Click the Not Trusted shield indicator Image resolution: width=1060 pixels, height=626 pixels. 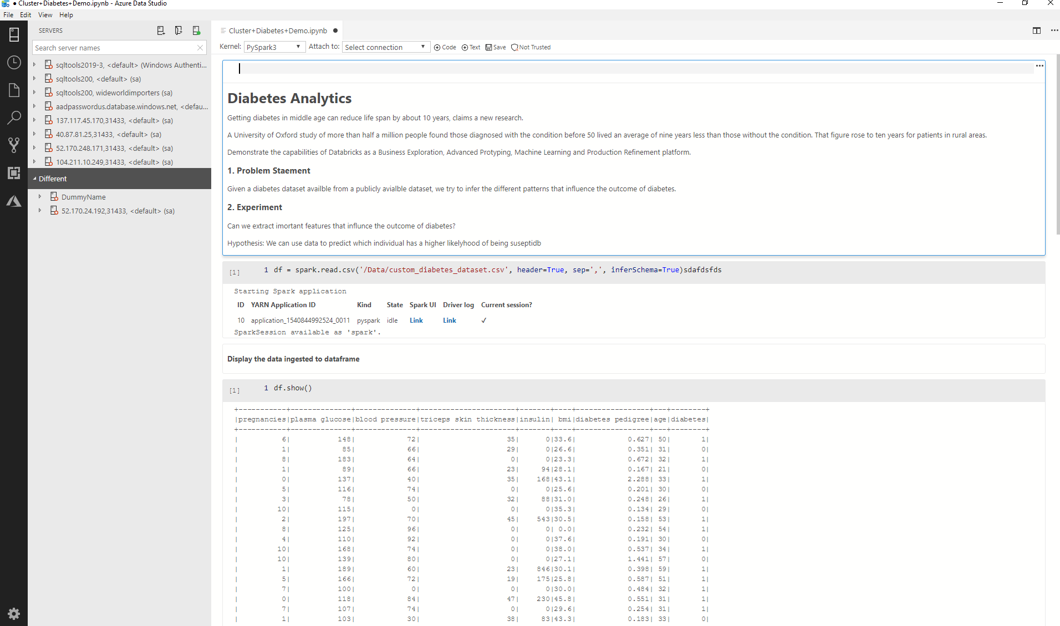(x=531, y=47)
